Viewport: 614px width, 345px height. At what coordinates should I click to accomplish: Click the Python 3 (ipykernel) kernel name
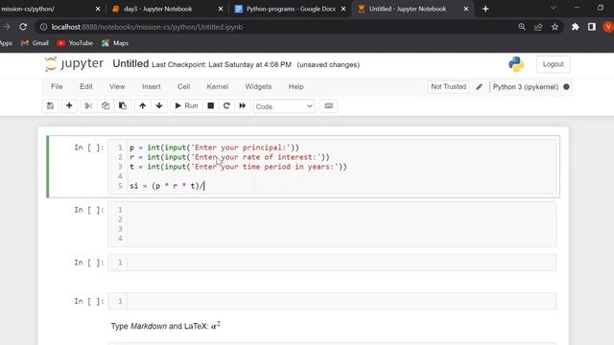coord(526,87)
